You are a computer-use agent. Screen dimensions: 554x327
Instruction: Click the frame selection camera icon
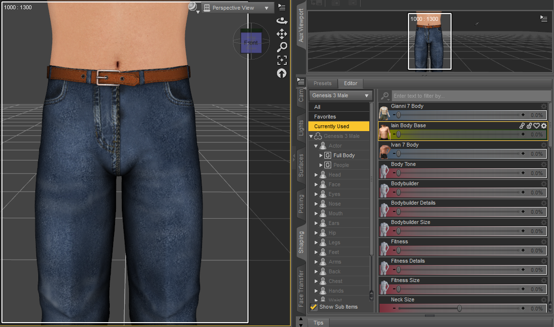click(x=282, y=60)
